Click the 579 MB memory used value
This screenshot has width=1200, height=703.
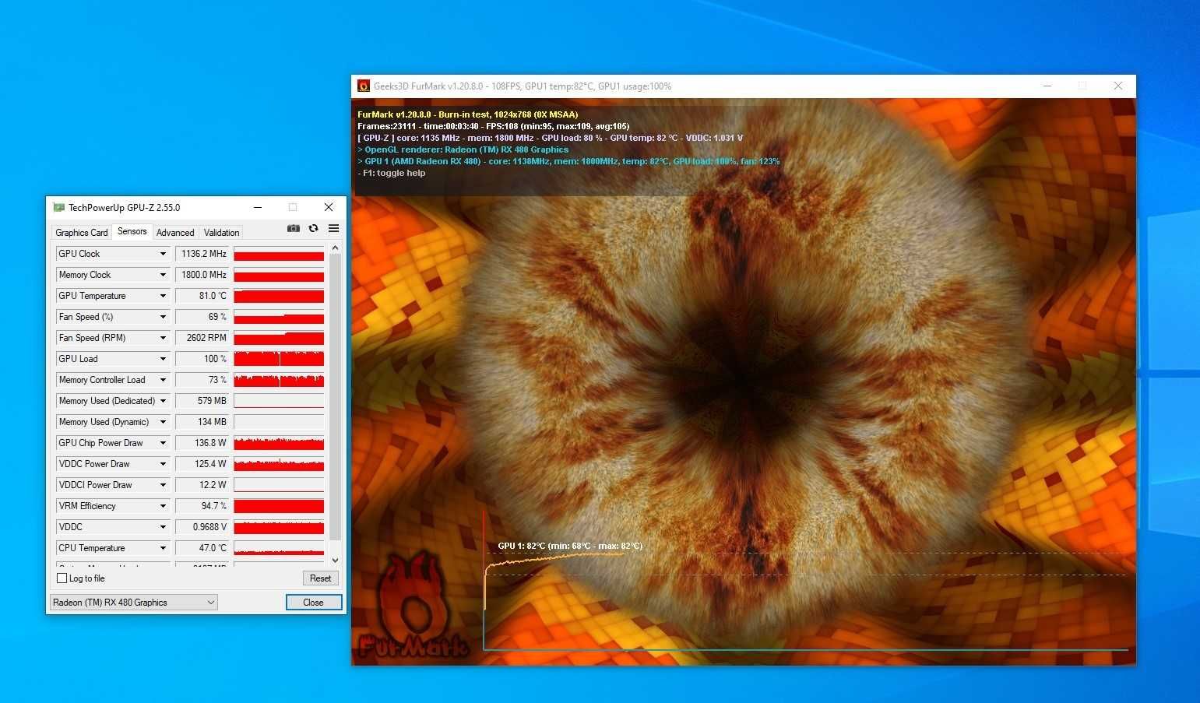point(202,401)
